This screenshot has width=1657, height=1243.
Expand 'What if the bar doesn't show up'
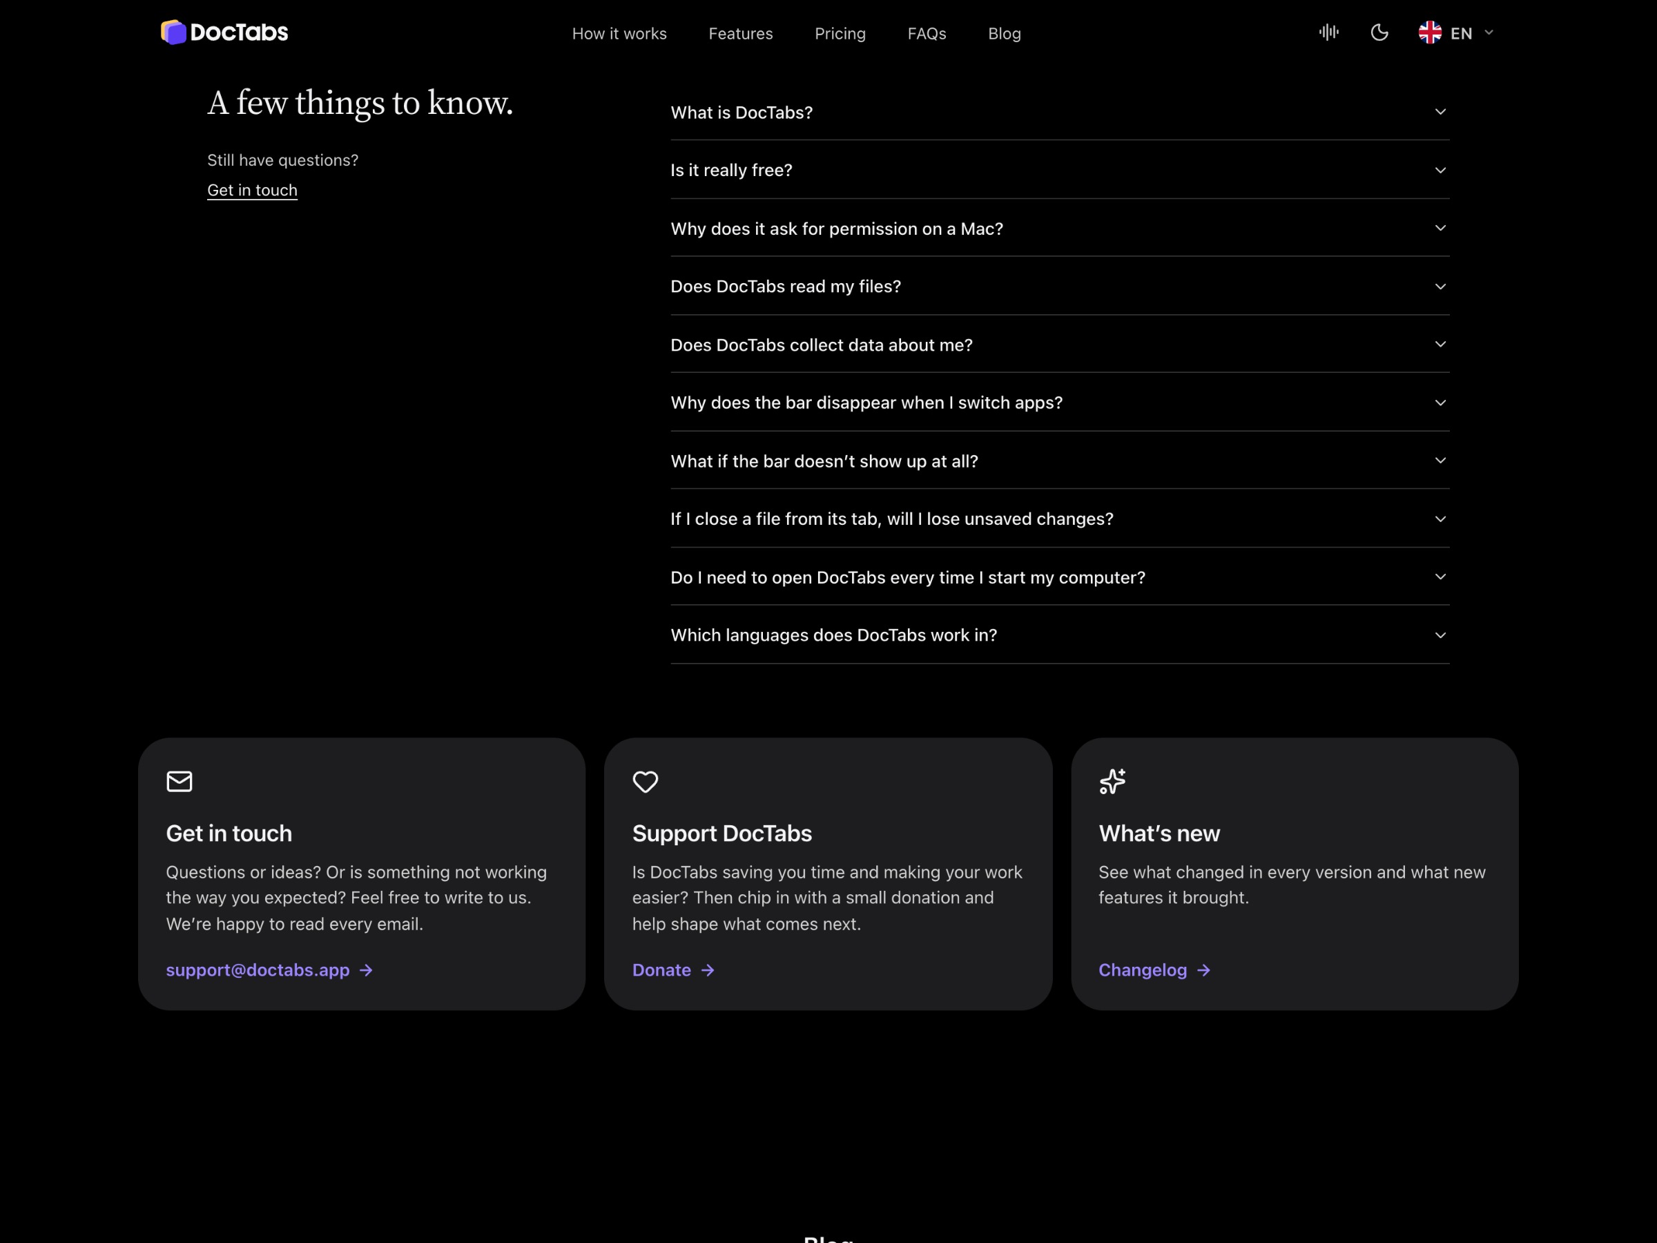(x=1060, y=461)
